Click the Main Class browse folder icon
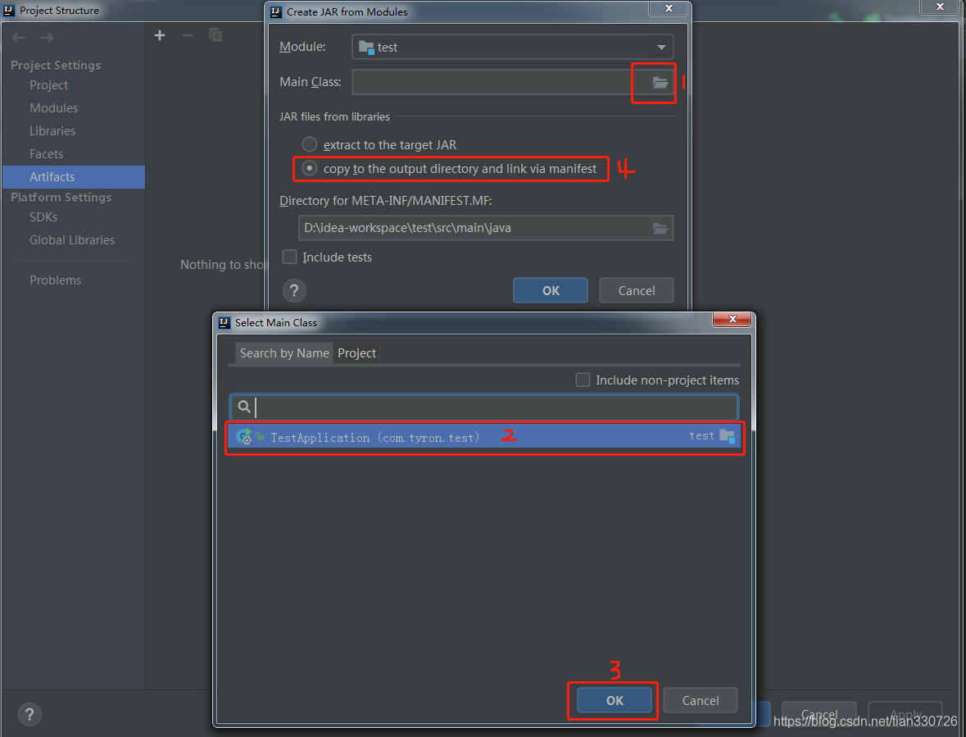Viewport: 966px width, 737px height. pyautogui.click(x=660, y=82)
